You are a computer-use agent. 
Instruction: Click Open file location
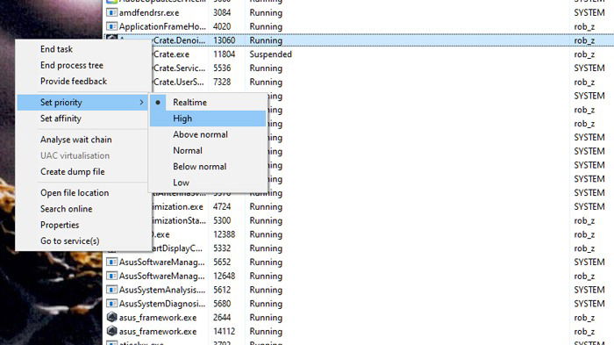point(75,193)
